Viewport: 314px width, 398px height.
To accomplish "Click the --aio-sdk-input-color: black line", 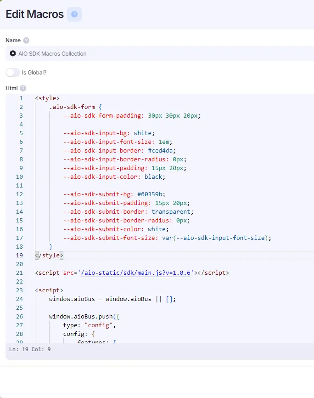I will 114,177.
